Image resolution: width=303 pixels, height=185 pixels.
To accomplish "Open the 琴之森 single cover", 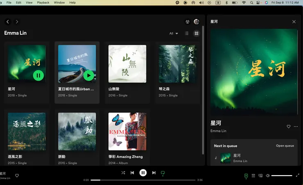I will tap(178, 64).
